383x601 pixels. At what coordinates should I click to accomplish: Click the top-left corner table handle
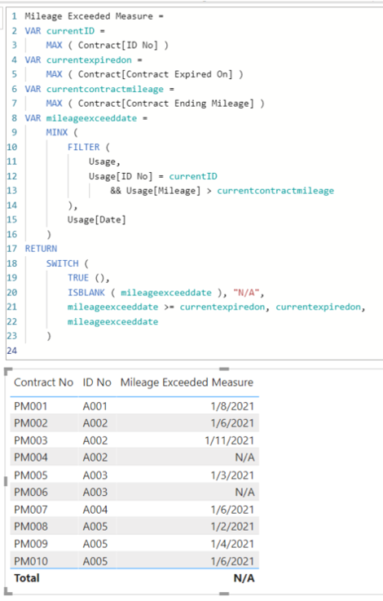click(7, 371)
